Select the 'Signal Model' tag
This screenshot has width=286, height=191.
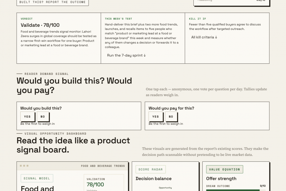[37, 178]
